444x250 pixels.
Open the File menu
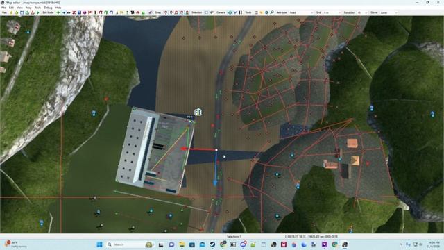[x=3, y=8]
